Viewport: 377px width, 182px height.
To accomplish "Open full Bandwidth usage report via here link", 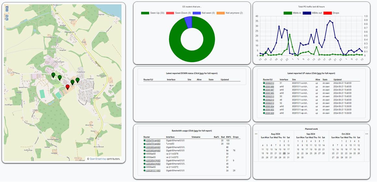I will click(196, 131).
